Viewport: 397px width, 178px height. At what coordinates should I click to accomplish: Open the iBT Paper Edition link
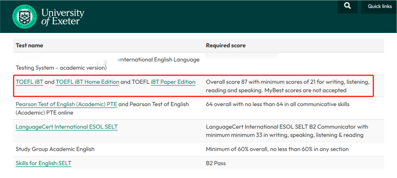tap(173, 82)
